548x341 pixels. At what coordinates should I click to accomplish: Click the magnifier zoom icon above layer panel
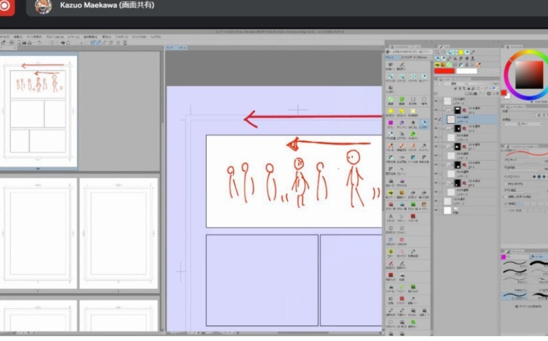click(437, 52)
